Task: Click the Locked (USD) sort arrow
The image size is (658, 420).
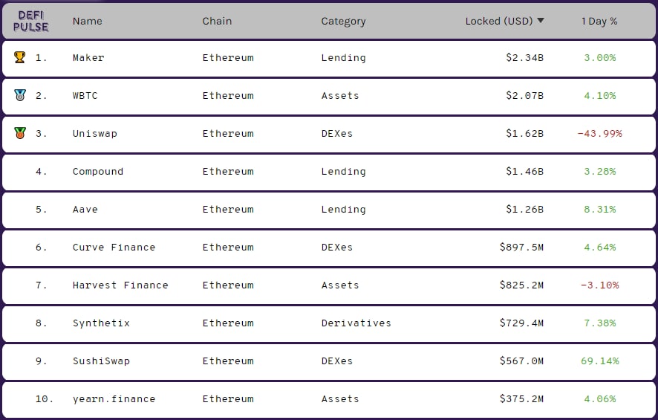Action: point(541,21)
